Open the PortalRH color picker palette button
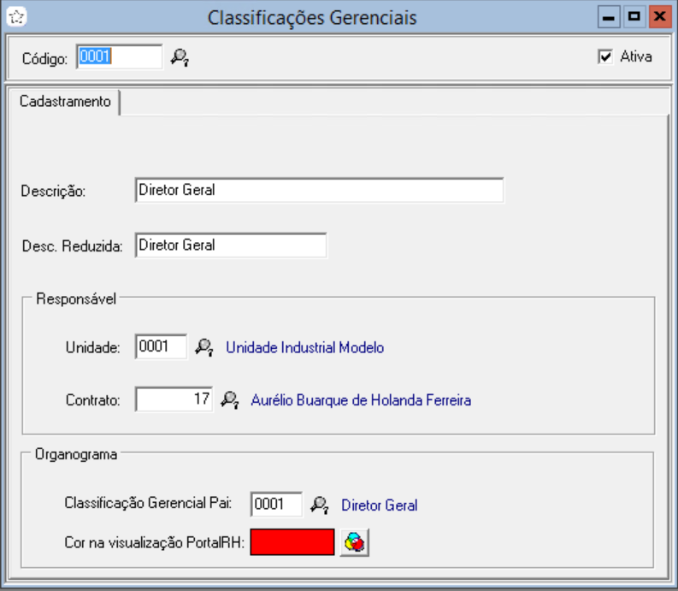This screenshot has height=591, width=678. 354,542
